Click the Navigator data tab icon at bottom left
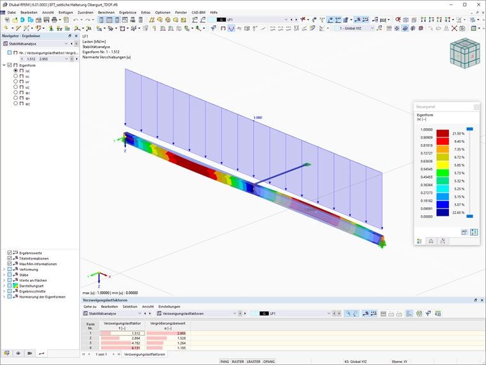486x365 pixels. (6, 353)
